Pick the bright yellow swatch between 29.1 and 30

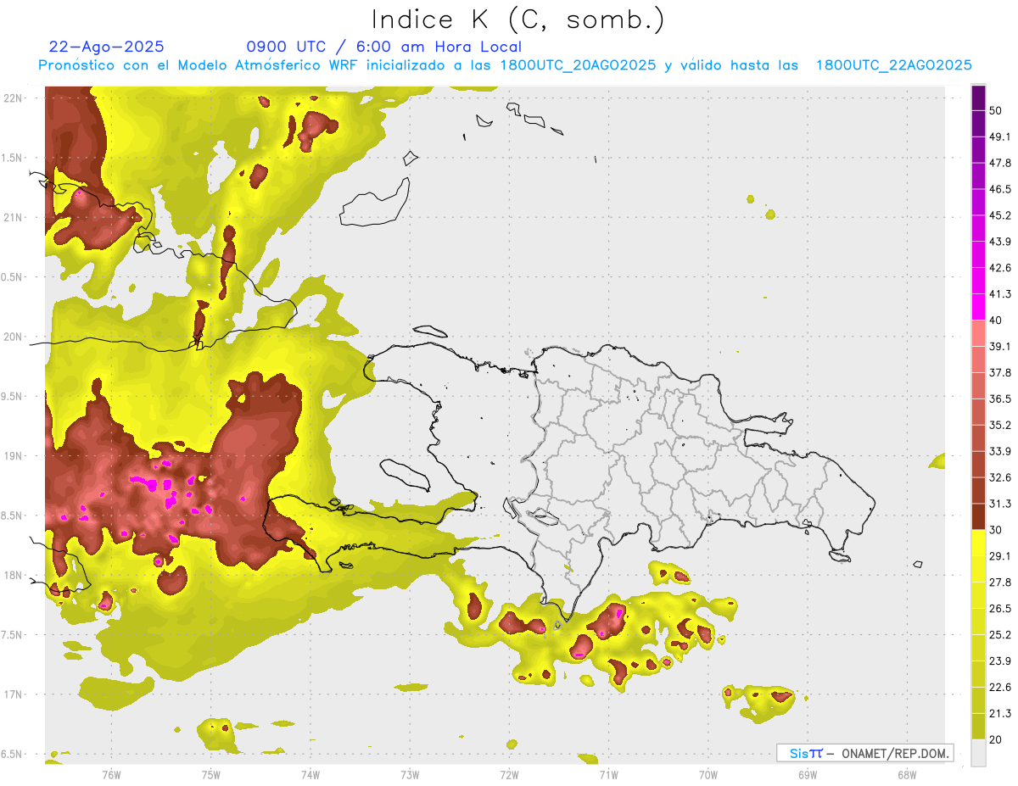pos(979,544)
